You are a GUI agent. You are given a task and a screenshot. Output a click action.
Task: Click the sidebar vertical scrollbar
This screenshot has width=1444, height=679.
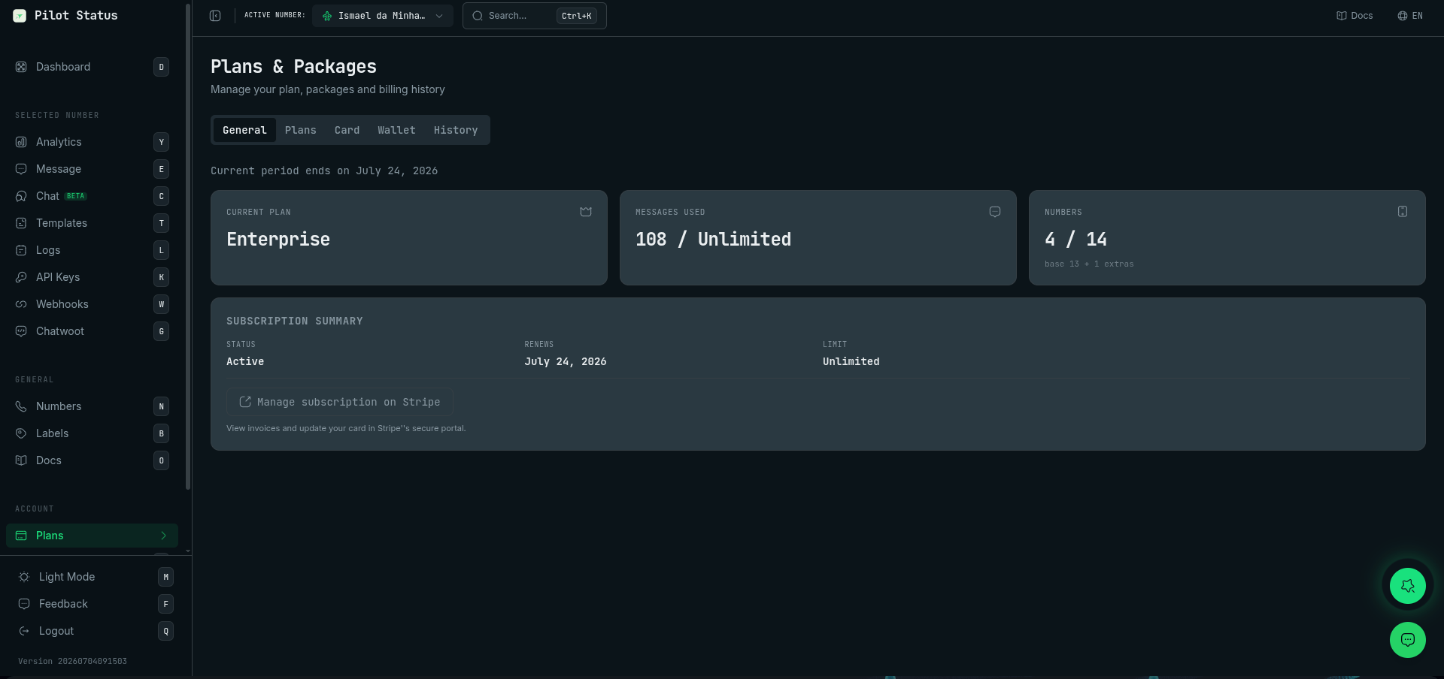188,246
